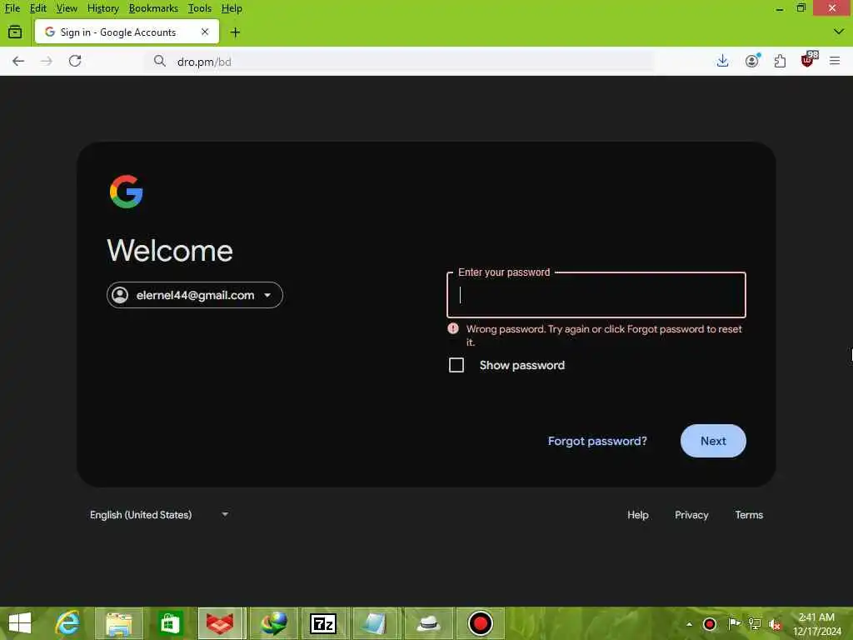853x640 pixels.
Task: Click the muted volume tray icon
Action: [x=775, y=625]
